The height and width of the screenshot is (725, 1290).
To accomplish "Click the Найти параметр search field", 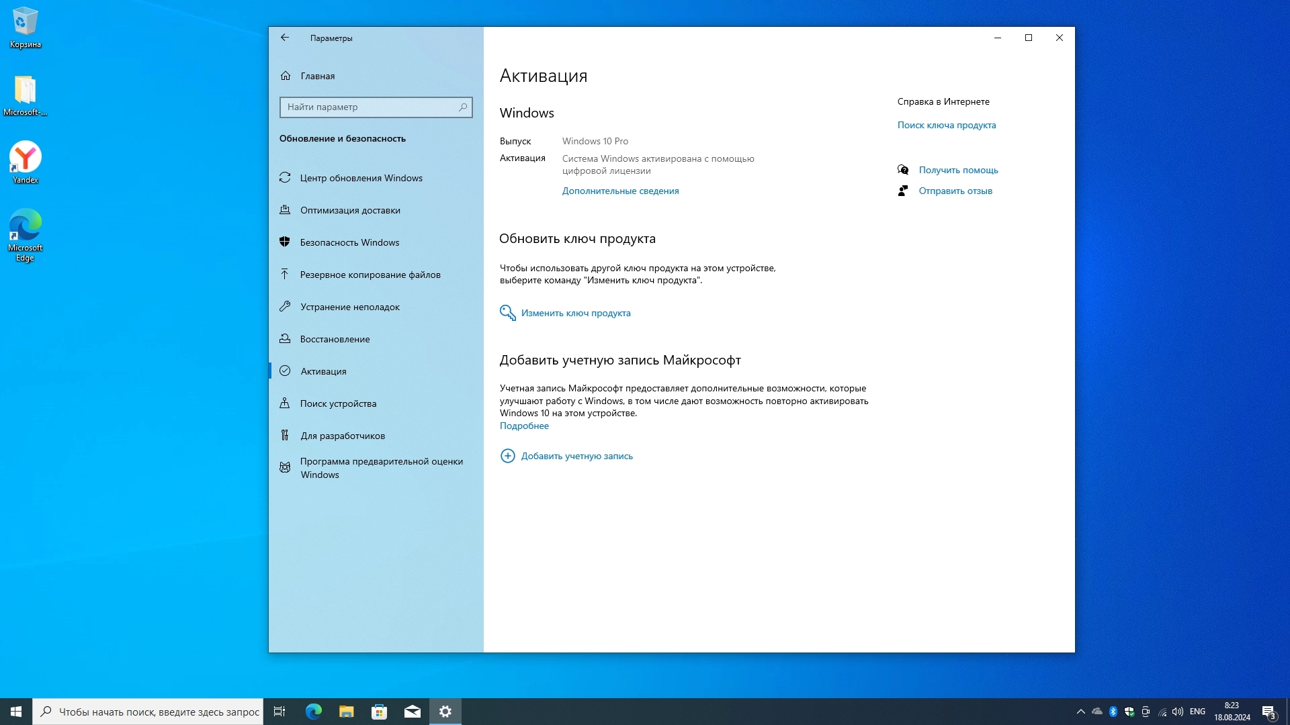I will pyautogui.click(x=370, y=107).
